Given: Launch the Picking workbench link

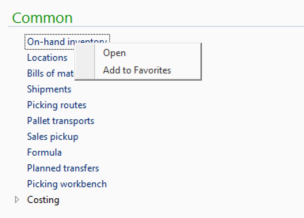Looking at the screenshot, I should click(67, 184).
